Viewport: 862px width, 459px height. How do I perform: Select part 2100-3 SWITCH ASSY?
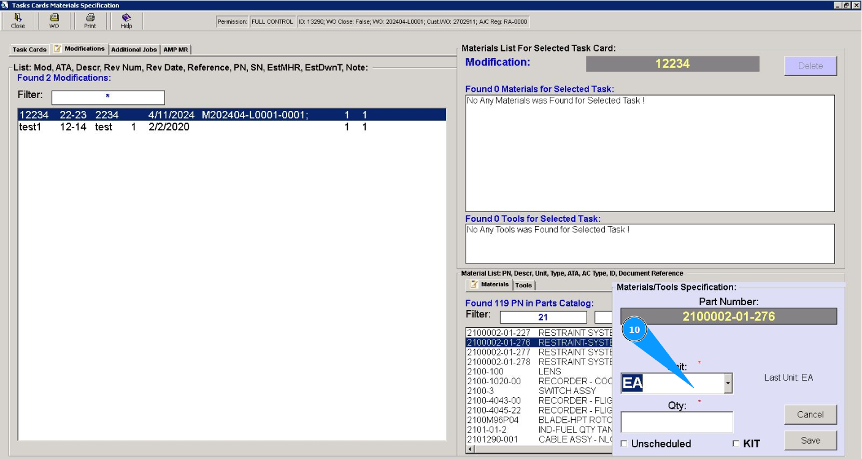[539, 391]
